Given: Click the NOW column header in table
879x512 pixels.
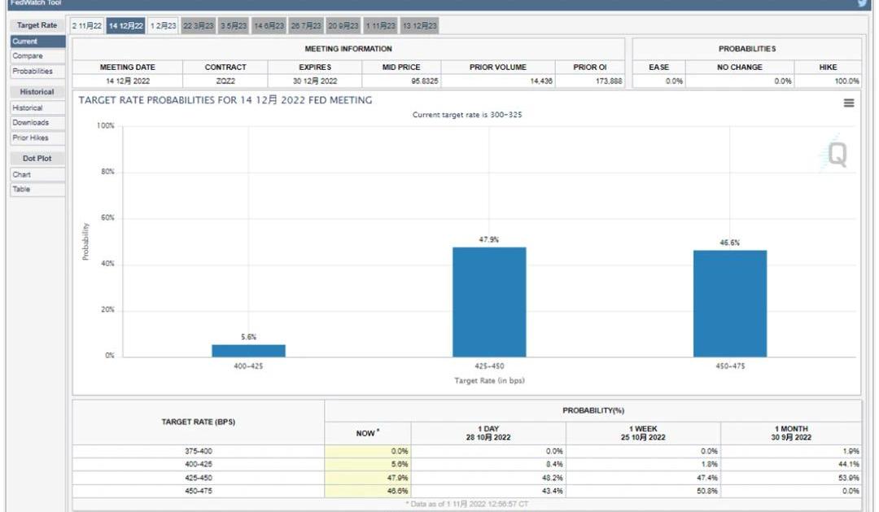Looking at the screenshot, I should pyautogui.click(x=368, y=433).
